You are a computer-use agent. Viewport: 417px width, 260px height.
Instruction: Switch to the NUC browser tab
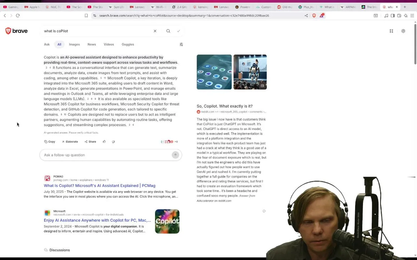pos(53,7)
